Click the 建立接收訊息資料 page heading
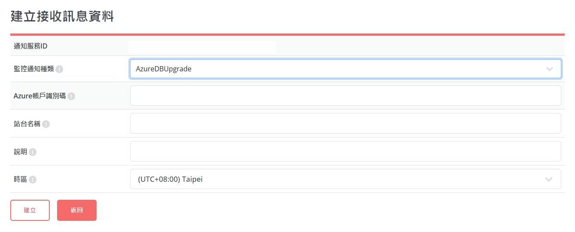Screen dimensions: 575x232 [x=62, y=17]
